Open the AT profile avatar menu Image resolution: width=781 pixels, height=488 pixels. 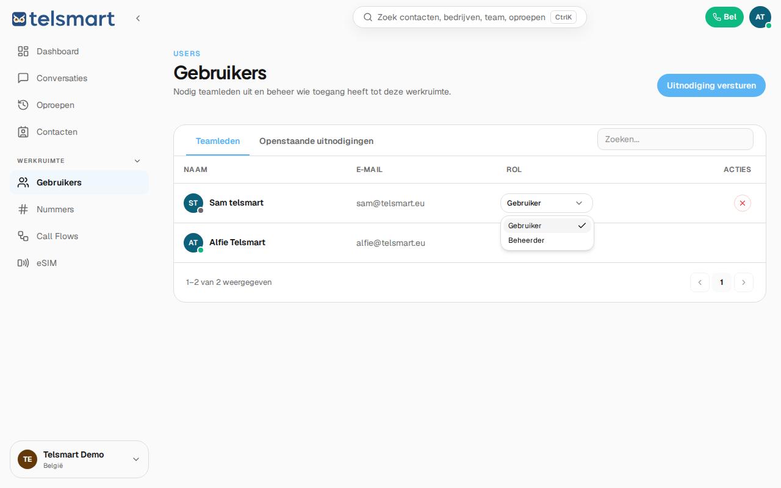point(760,17)
